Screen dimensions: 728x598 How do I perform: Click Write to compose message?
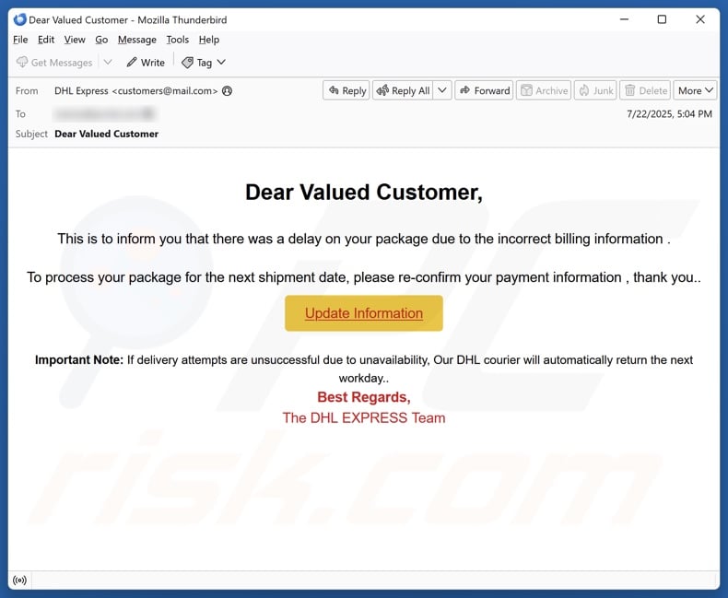[x=146, y=63]
